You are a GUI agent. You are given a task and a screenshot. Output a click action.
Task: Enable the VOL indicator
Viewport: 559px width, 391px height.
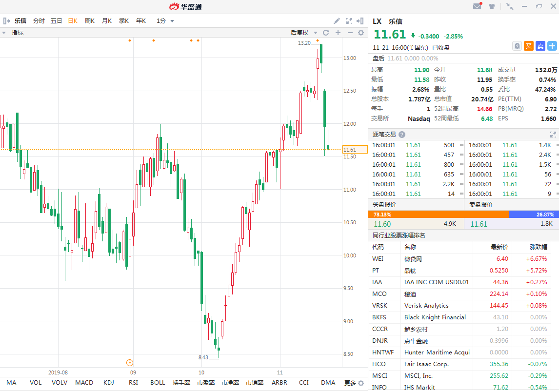coord(36,382)
